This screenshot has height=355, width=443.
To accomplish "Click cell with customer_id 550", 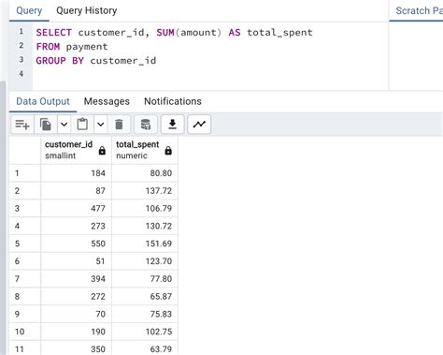I will (76, 244).
